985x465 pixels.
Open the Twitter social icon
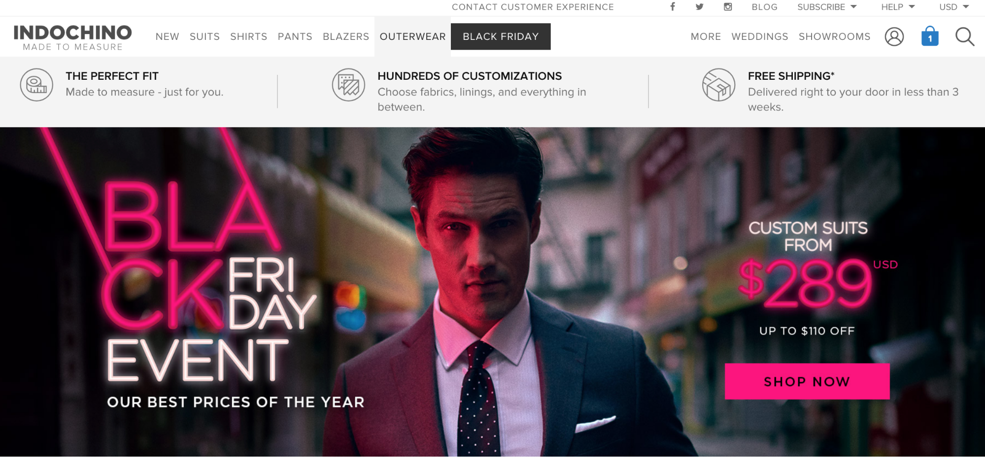pyautogui.click(x=700, y=7)
